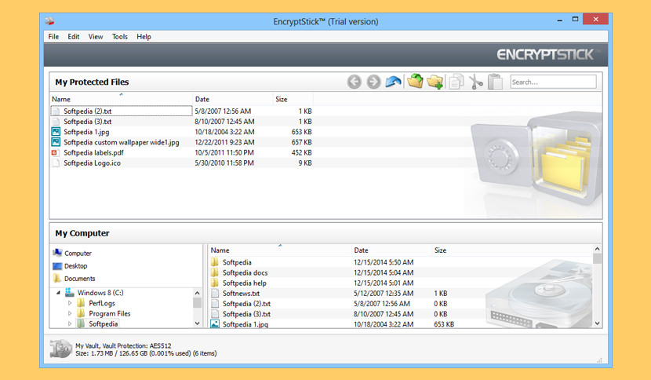Screen dimensions: 651x380
Task: Click the Search field in Protected Files
Action: (553, 82)
